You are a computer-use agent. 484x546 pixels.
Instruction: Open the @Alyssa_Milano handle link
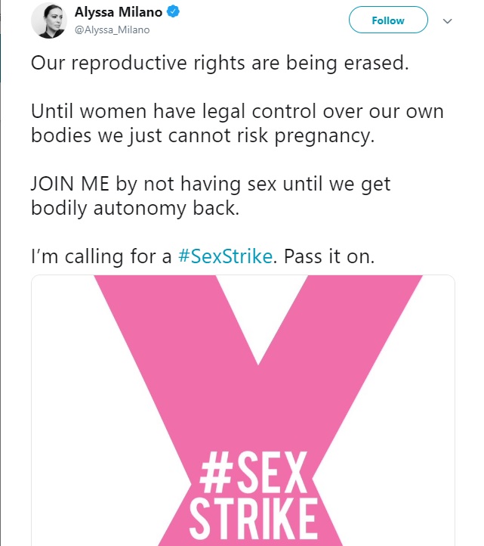coord(112,30)
